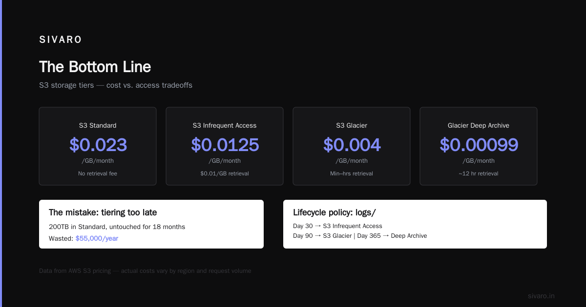This screenshot has width=586, height=307.
Task: Click the $0.023 price figure
Action: pos(98,145)
